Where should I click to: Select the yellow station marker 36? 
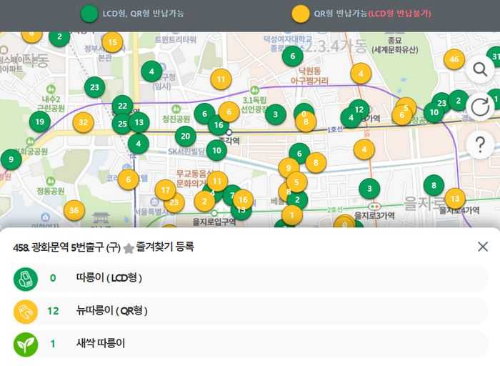pyautogui.click(x=74, y=210)
